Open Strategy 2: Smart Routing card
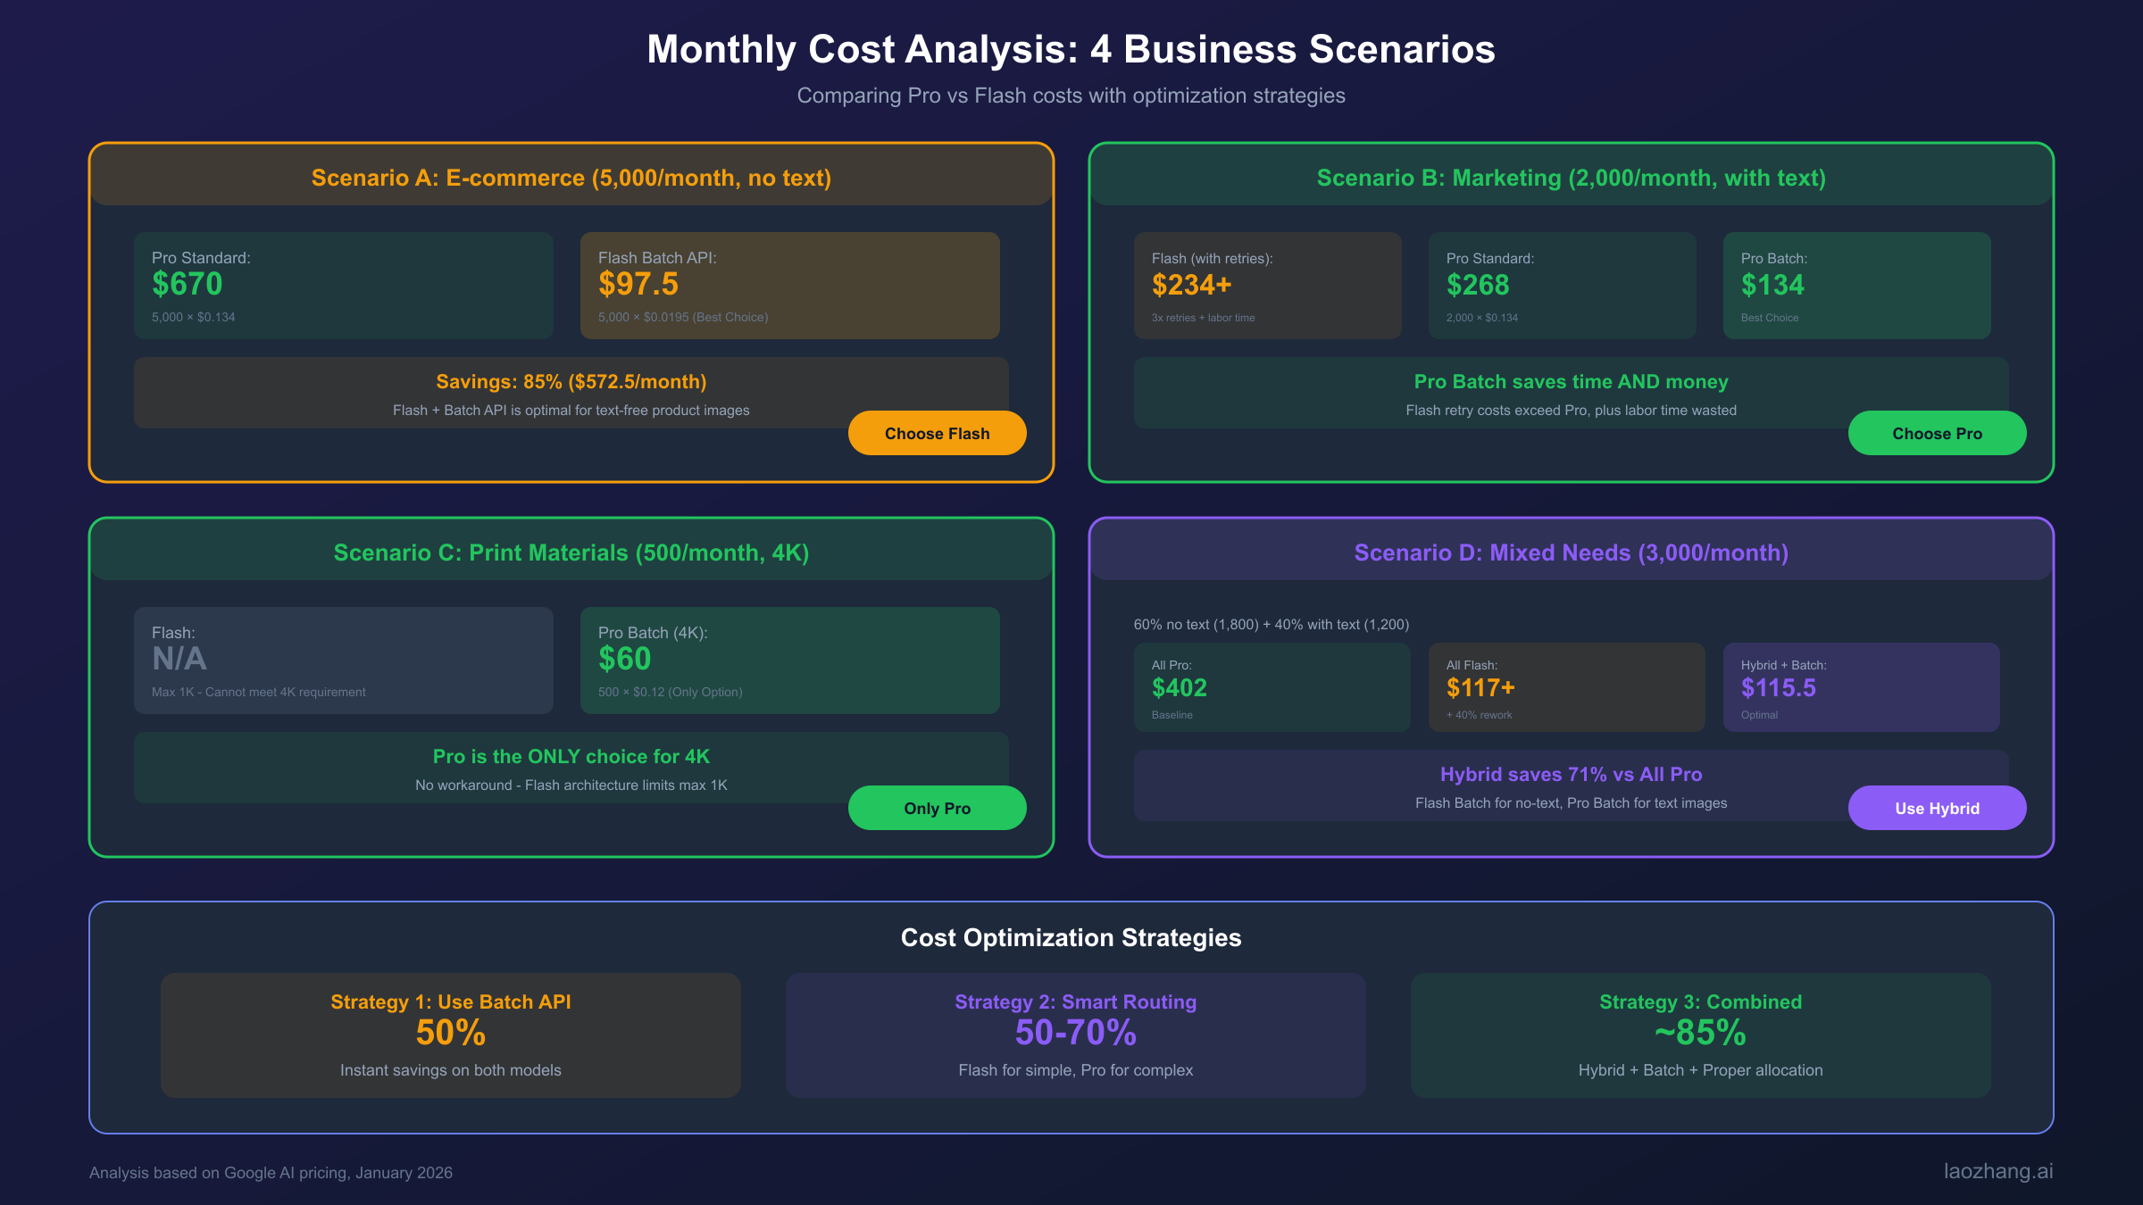This screenshot has height=1205, width=2143. pyautogui.click(x=1075, y=1035)
